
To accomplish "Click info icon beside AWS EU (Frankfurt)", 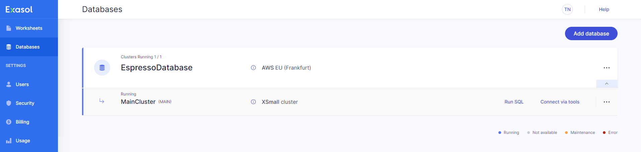I will click(x=253, y=68).
